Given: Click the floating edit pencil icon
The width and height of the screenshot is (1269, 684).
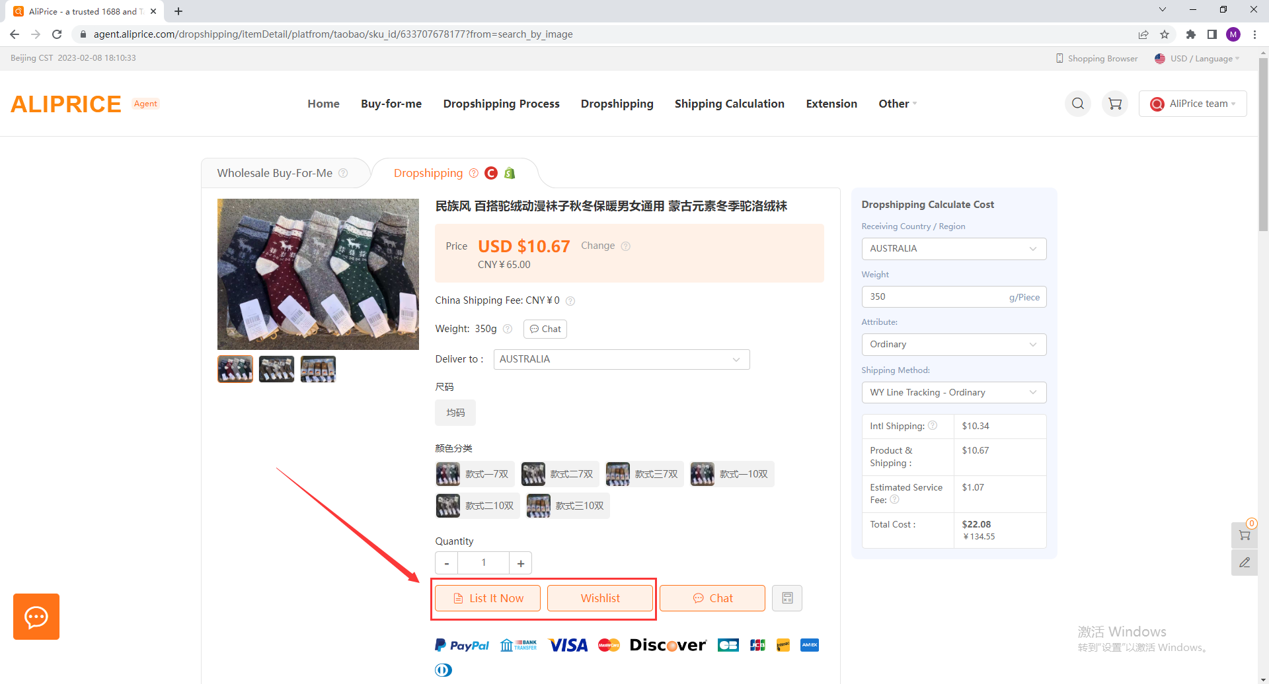Looking at the screenshot, I should (1245, 563).
